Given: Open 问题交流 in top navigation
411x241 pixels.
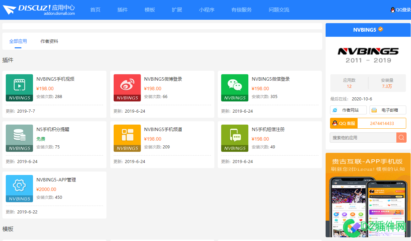Looking at the screenshot, I should (279, 10).
